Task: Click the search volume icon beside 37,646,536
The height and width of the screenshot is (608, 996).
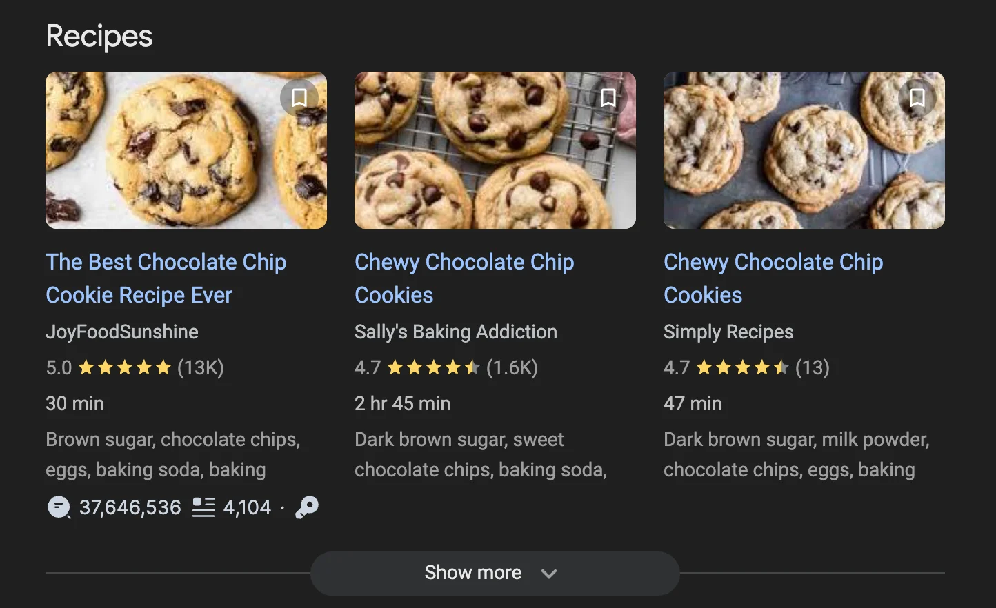Action: (59, 508)
